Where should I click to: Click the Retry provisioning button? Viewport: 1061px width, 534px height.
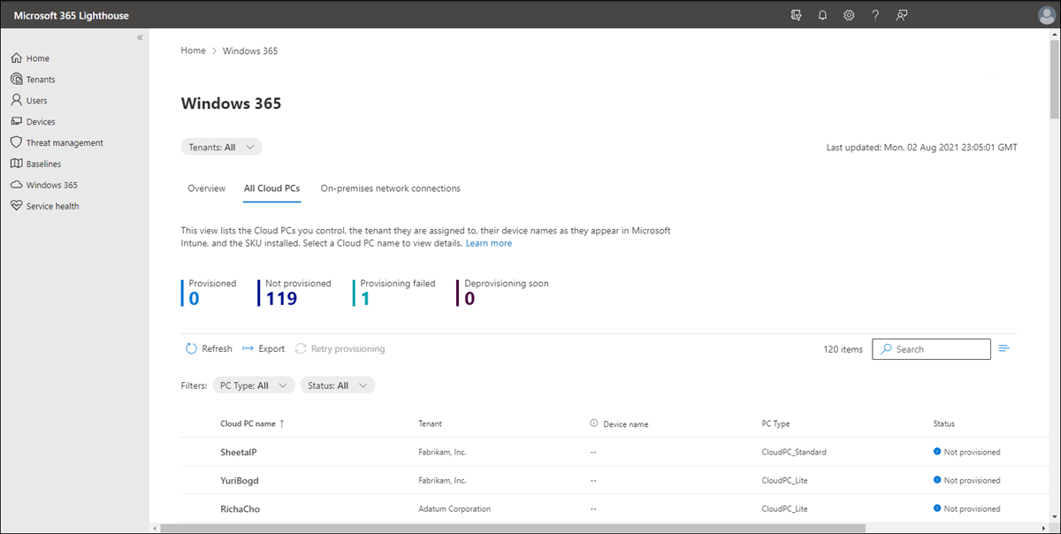tap(340, 349)
